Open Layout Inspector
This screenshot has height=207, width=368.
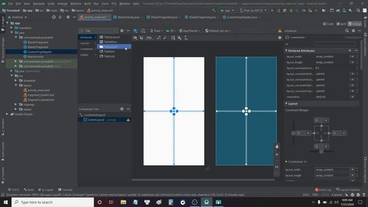(x=348, y=190)
